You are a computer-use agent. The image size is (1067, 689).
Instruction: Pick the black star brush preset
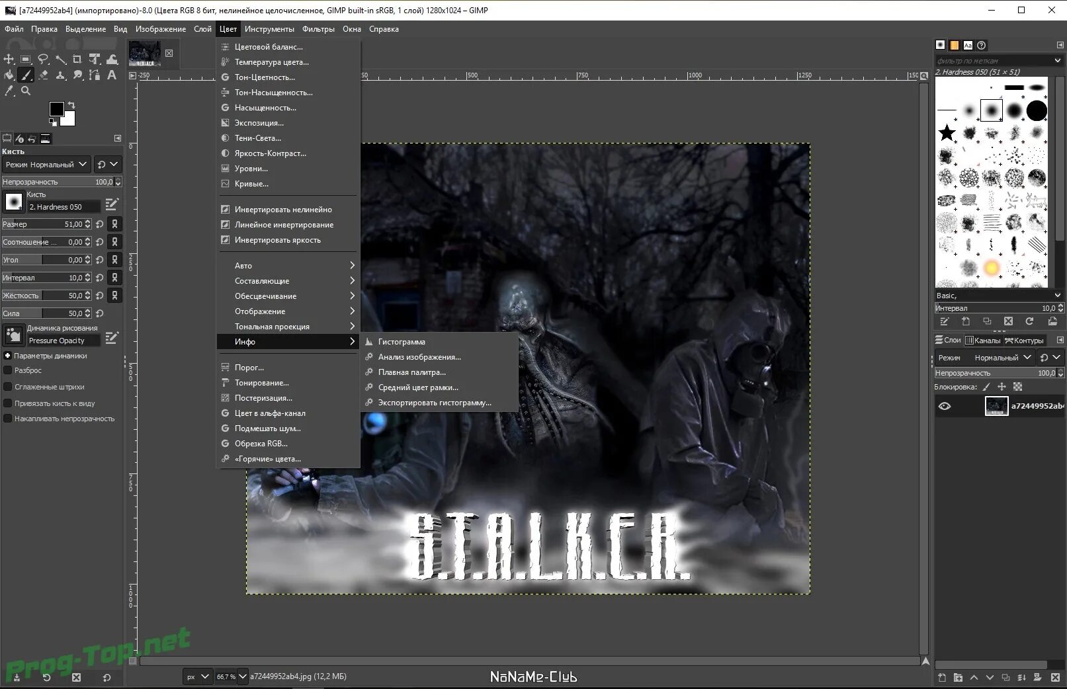coord(947,133)
